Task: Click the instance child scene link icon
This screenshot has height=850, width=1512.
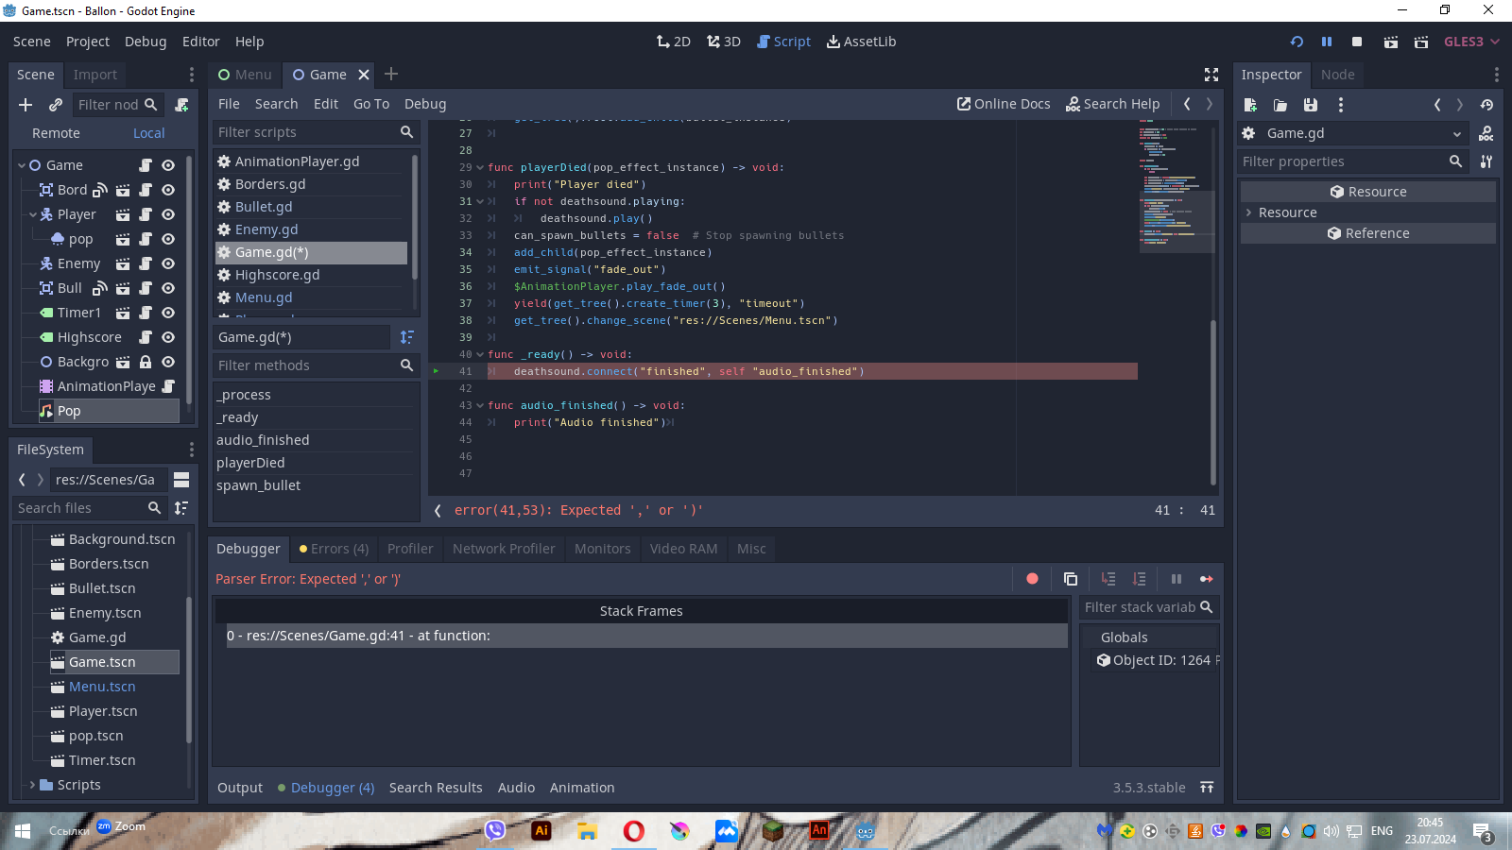Action: pyautogui.click(x=56, y=105)
